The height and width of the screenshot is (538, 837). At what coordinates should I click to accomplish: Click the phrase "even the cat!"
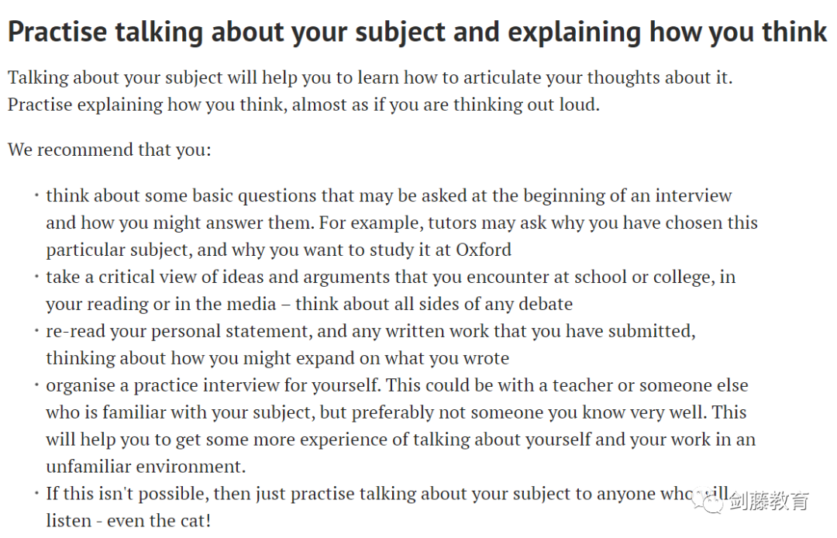tap(159, 520)
